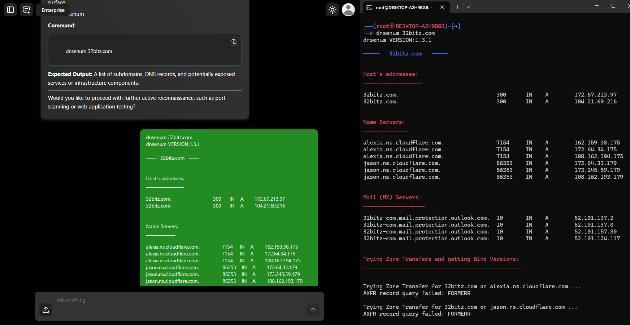Click the blue 32bitz.com heading in terminal
Viewport: 630px width, 325px height.
(x=405, y=54)
